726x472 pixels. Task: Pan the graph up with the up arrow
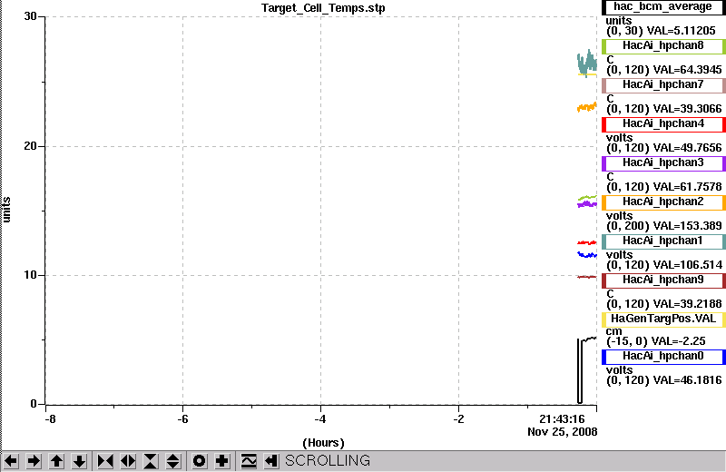click(x=56, y=461)
